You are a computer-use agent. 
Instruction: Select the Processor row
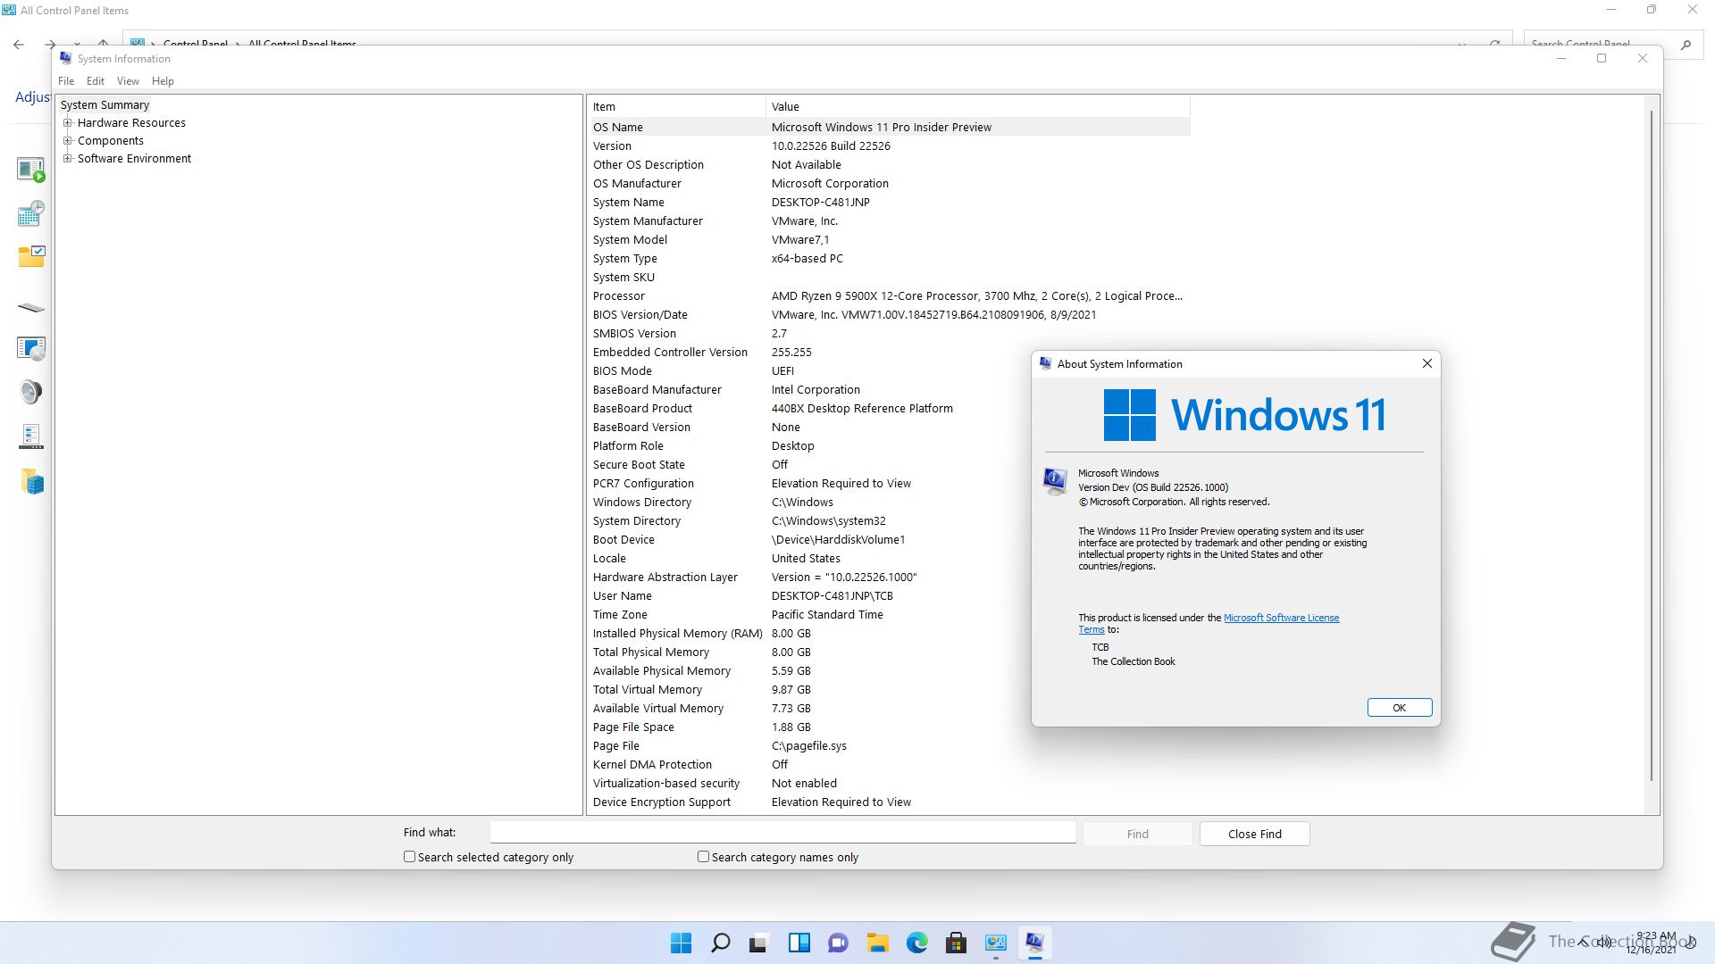click(x=889, y=295)
